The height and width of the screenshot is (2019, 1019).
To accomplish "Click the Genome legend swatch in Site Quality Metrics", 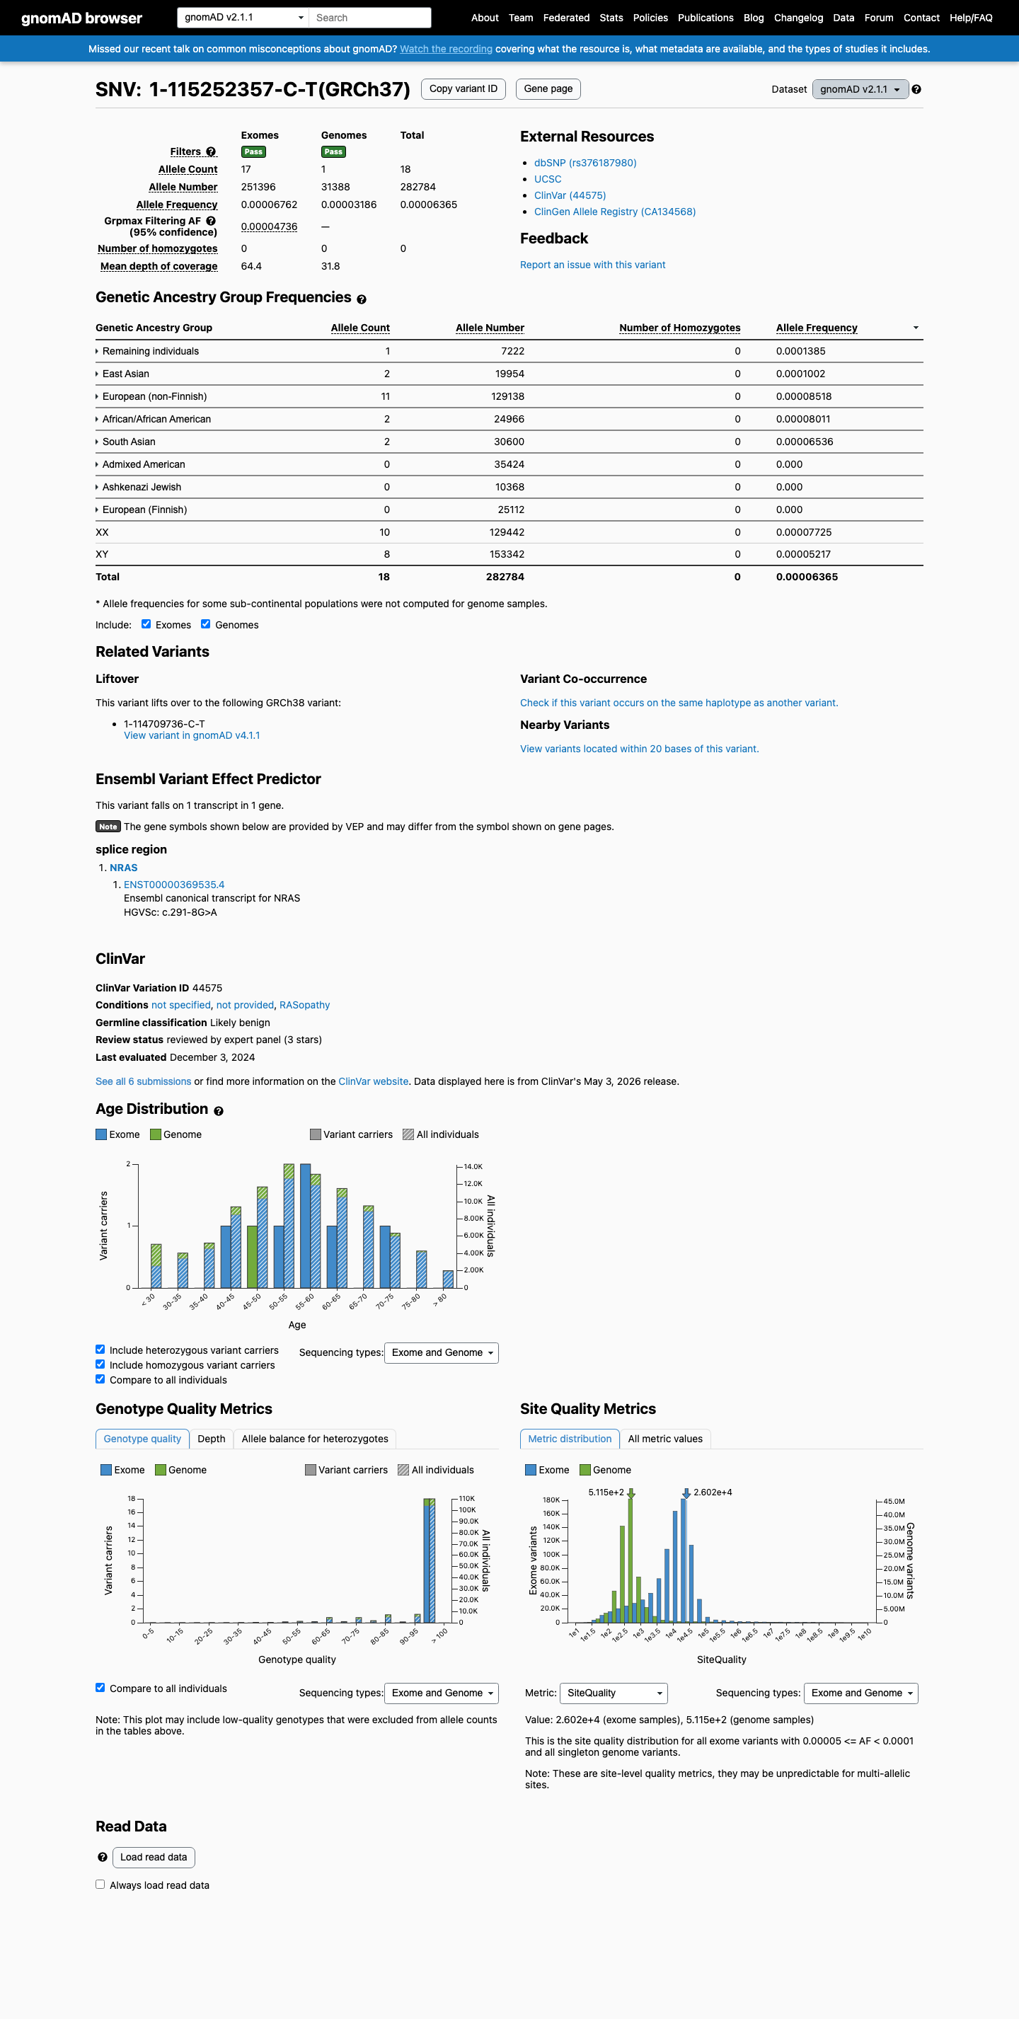I will click(585, 1470).
